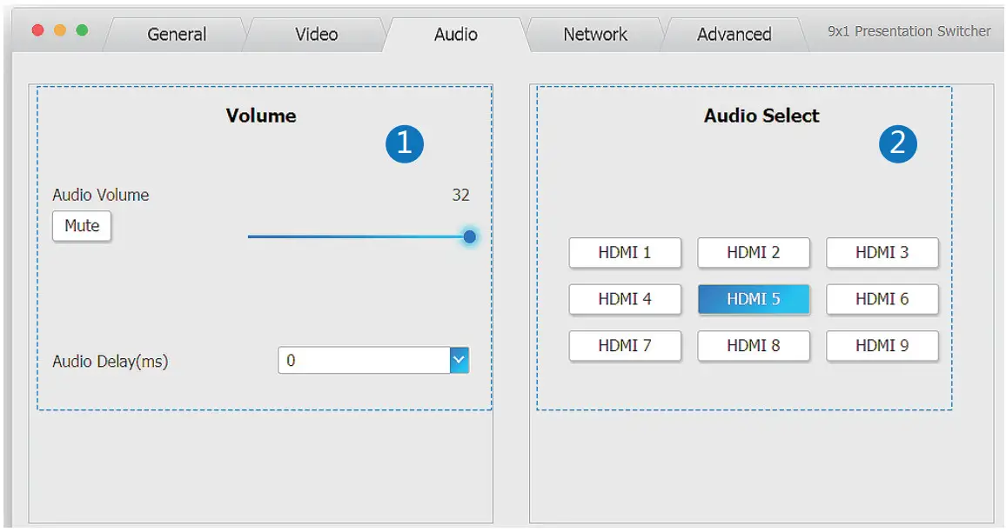Select HDMI 2 audio input
Viewport: 1006px width, 532px height.
tap(754, 253)
